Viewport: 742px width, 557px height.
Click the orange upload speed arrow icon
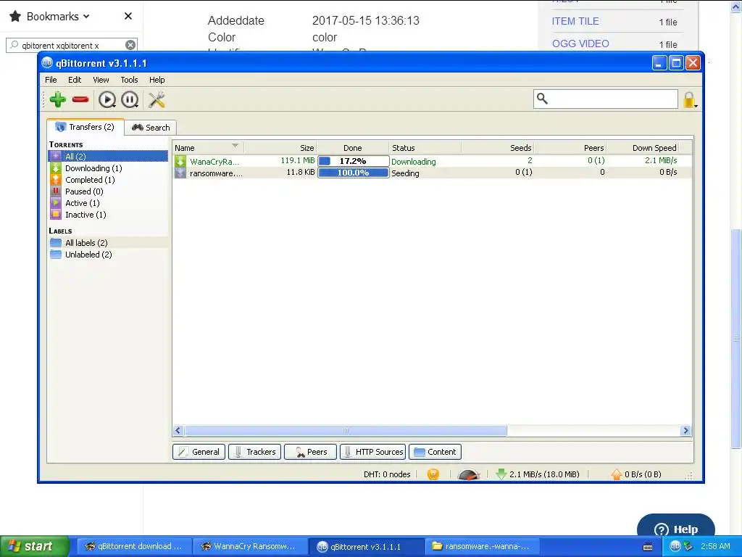pyautogui.click(x=616, y=474)
